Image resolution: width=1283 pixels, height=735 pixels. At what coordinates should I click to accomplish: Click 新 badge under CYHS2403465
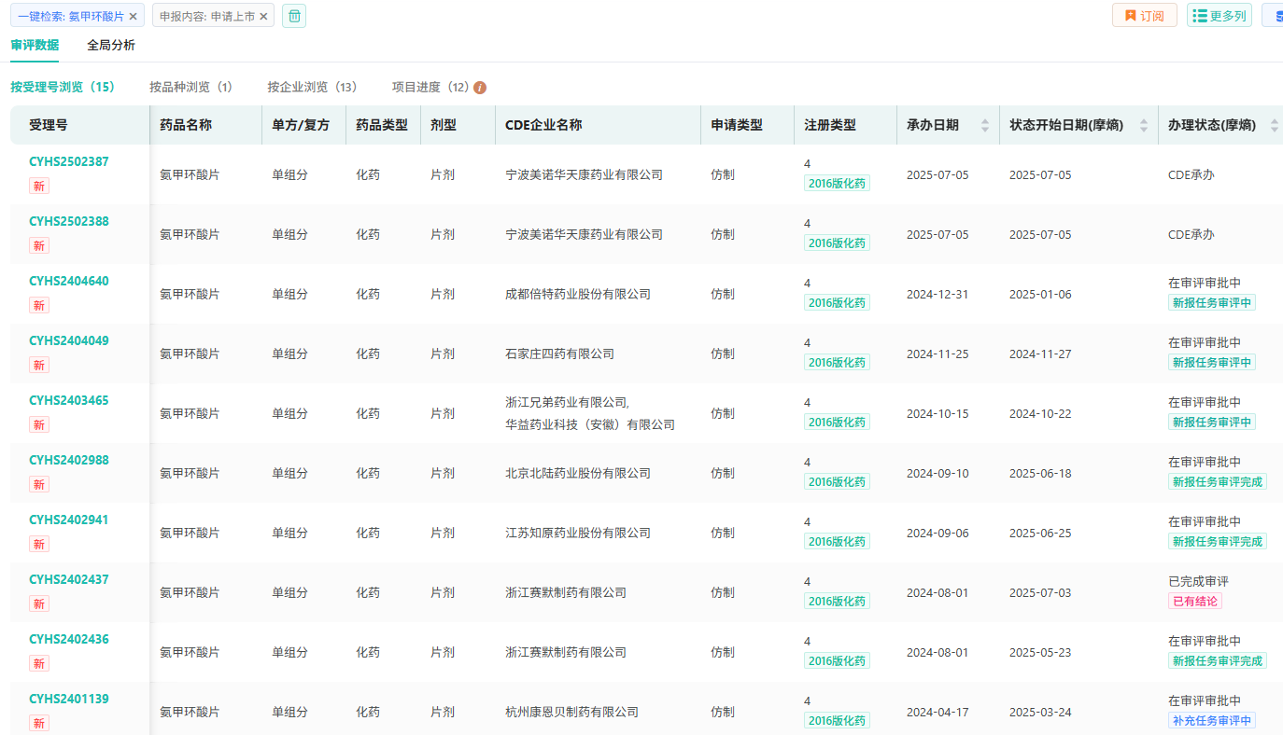point(39,425)
